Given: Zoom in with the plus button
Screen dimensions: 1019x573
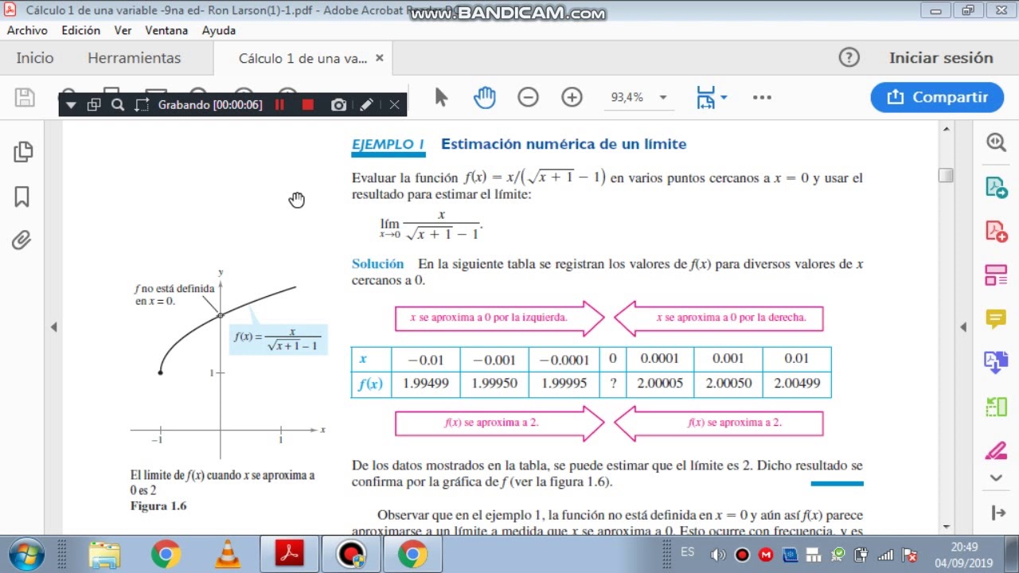Looking at the screenshot, I should [572, 97].
